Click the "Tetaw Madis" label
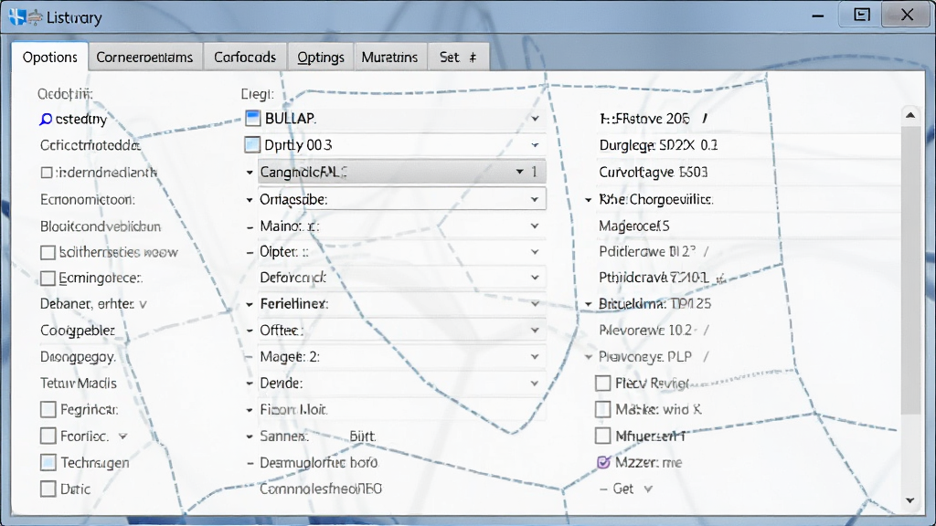The image size is (936, 526). click(x=79, y=384)
